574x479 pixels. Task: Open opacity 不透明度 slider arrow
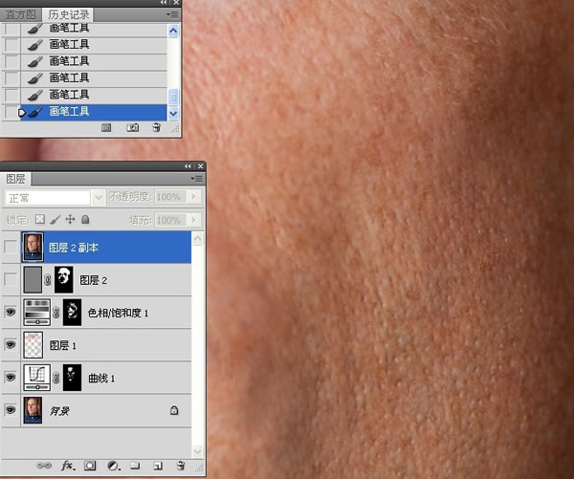pos(194,197)
